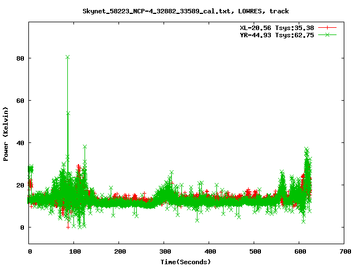The height and width of the screenshot is (267, 356).
Task: Click the x-axis tick label 500
Action: pyautogui.click(x=255, y=251)
